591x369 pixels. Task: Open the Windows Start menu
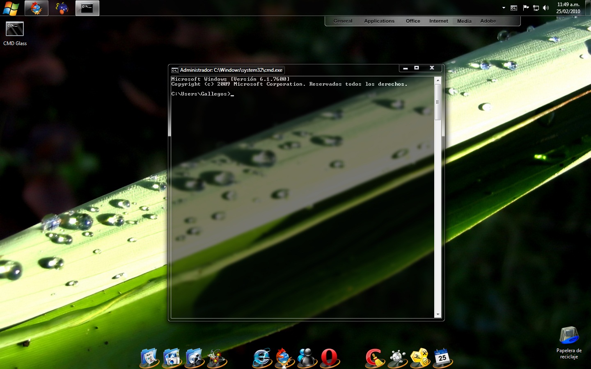point(11,8)
